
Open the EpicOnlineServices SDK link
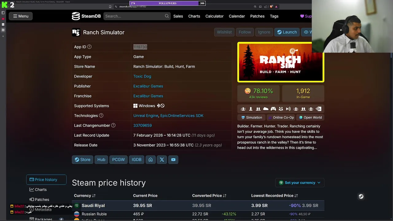[x=182, y=115]
